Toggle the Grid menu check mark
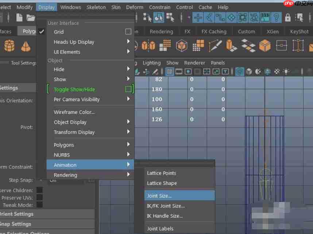The height and width of the screenshot is (234, 313). tap(41, 31)
